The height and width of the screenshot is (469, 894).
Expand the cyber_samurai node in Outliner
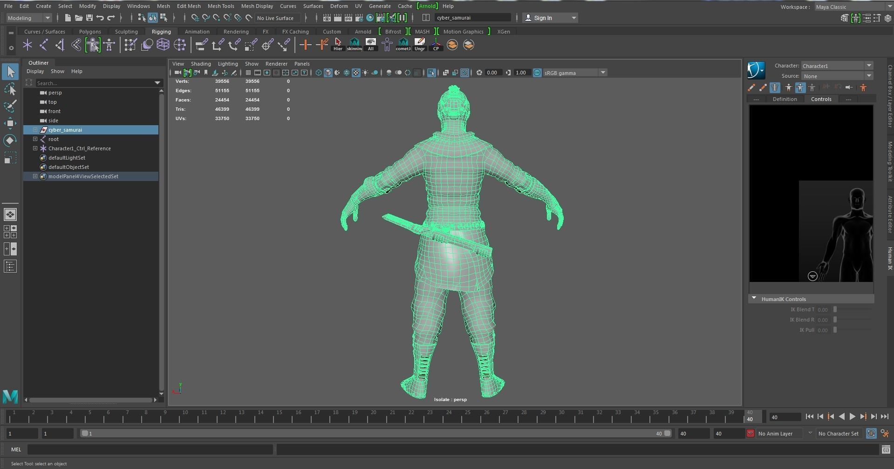point(35,130)
